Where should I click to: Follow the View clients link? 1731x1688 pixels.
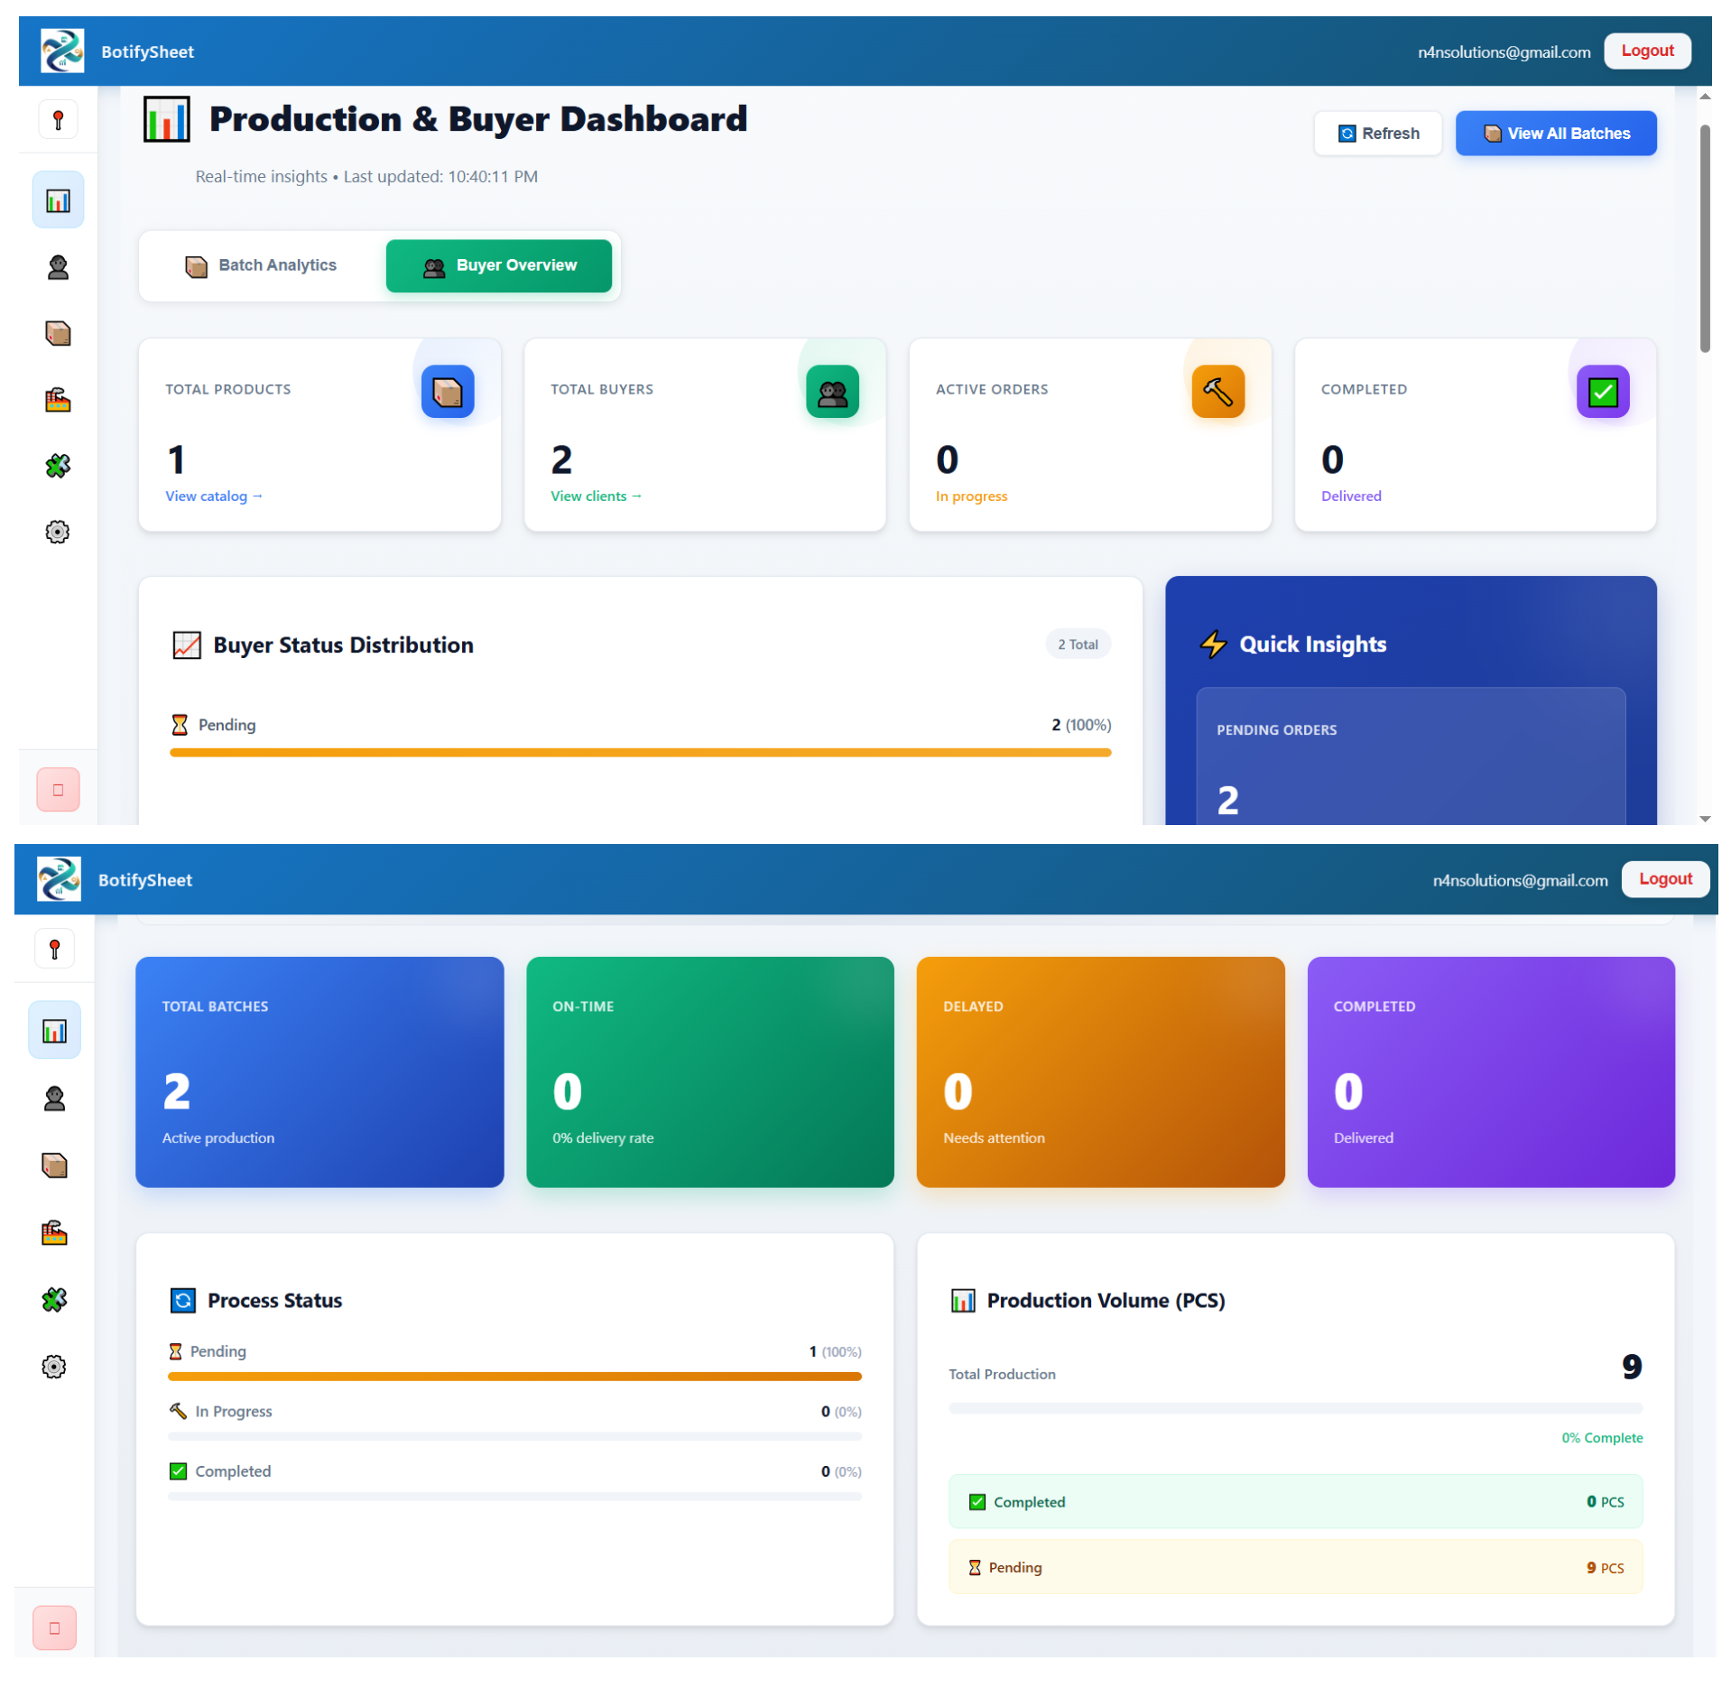coord(595,496)
